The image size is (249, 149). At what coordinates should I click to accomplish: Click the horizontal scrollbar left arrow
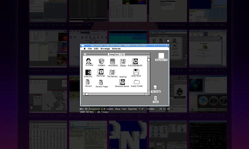pos(84,94)
